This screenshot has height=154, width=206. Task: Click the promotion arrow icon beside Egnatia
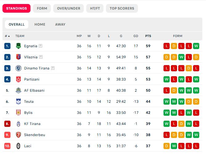pos(40,46)
